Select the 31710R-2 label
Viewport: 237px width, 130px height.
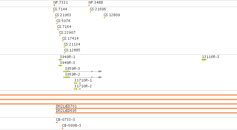[83, 86]
